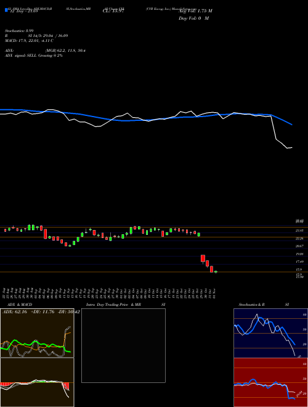Click the 'Avg Vol: 1.75 M' readout
Image resolution: width=308 pixels, height=407 pixels.
pyautogui.click(x=195, y=11)
